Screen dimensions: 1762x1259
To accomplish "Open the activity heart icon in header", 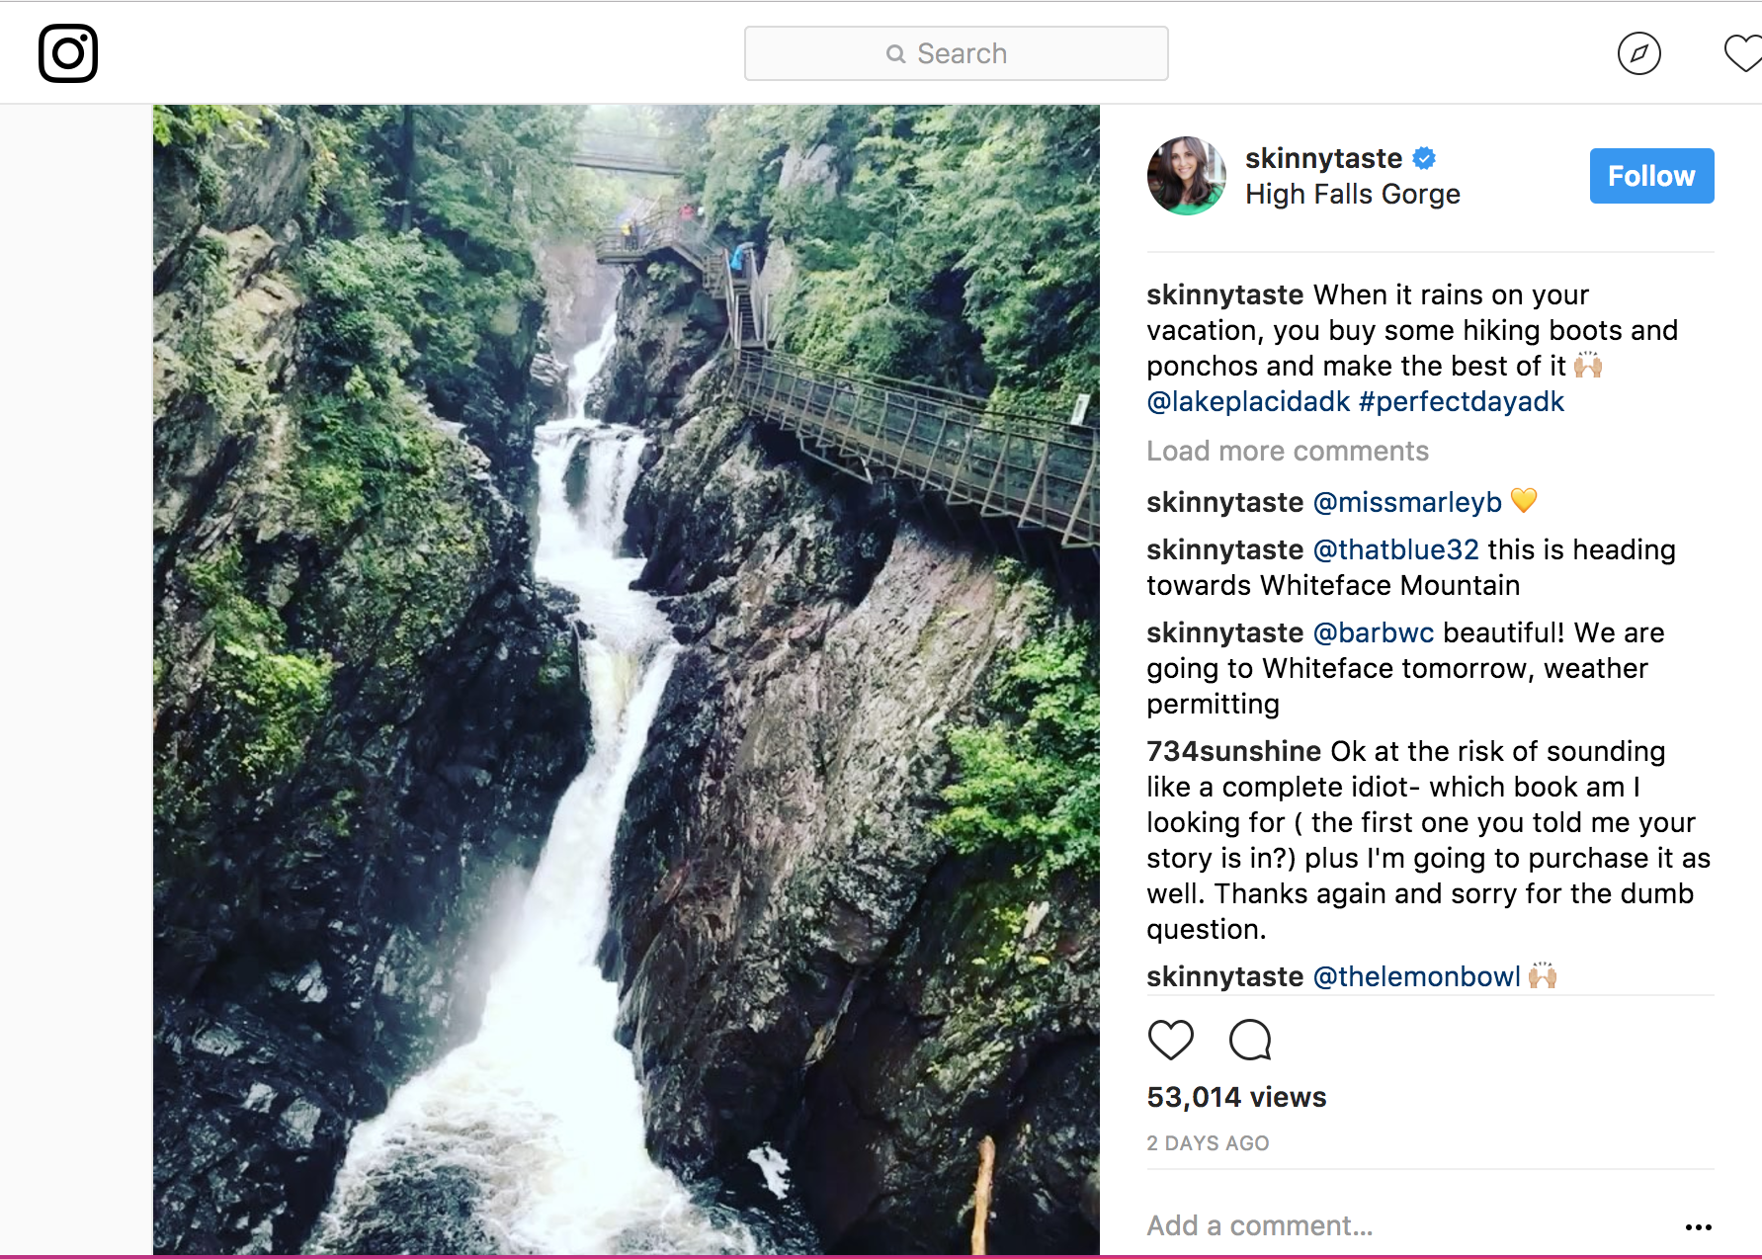I will click(x=1743, y=53).
